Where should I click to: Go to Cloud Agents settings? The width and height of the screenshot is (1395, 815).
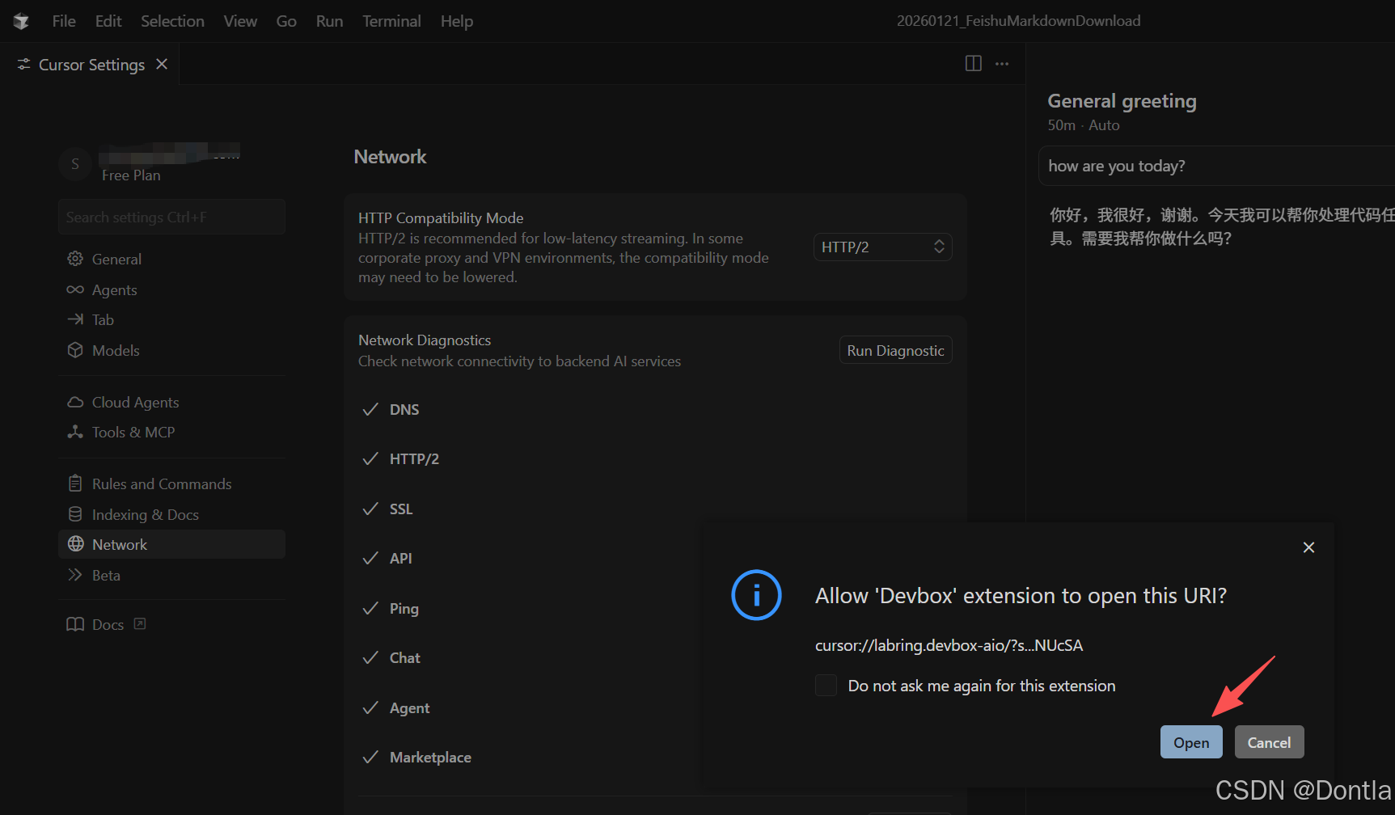[171, 402]
